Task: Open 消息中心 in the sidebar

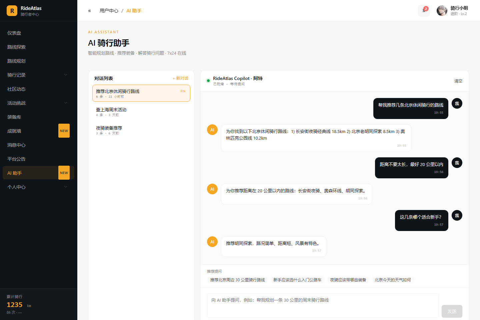Action: point(38,145)
